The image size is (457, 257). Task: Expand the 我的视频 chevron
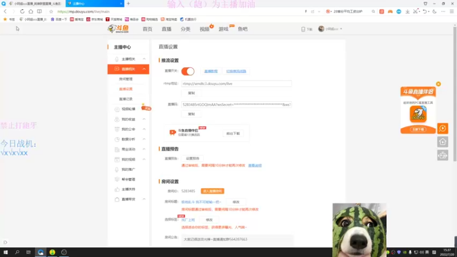pyautogui.click(x=144, y=159)
